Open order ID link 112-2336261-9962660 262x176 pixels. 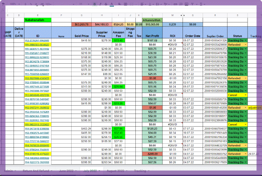(x=37, y=40)
